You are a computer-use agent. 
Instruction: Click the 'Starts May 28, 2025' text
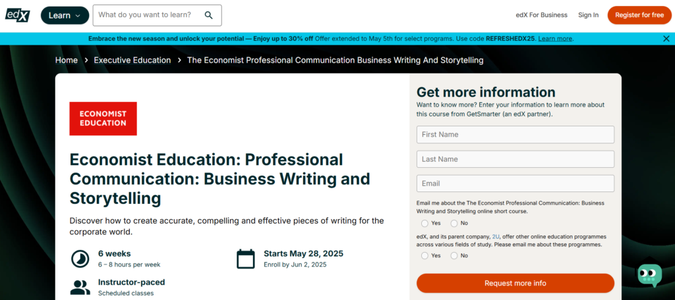tap(303, 253)
